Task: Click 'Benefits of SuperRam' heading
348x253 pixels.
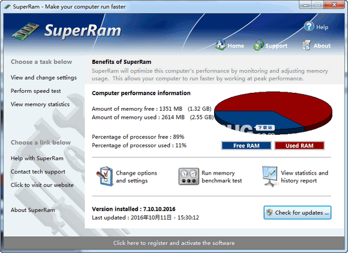Action: (x=122, y=62)
